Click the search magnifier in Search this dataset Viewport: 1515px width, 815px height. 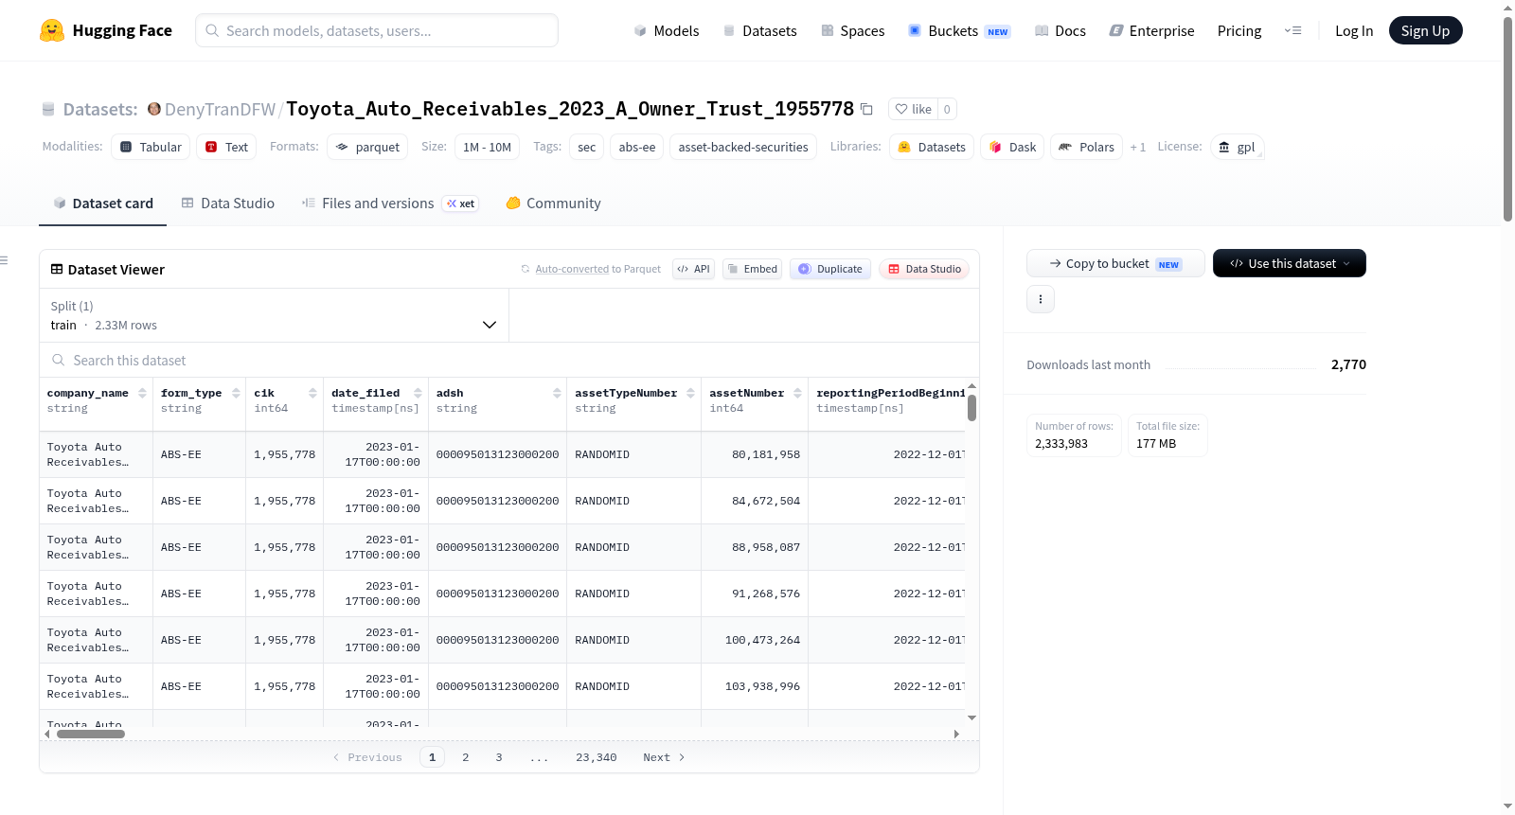click(x=59, y=360)
